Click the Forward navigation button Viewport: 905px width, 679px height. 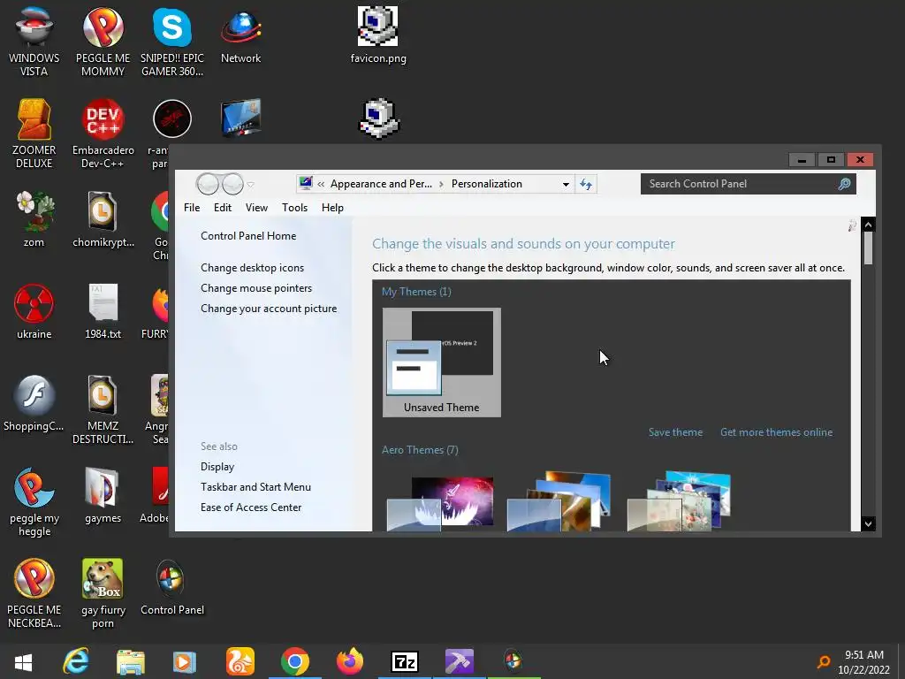[232, 184]
